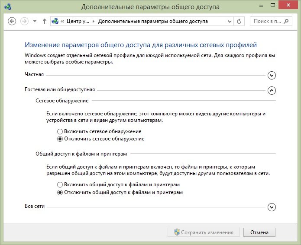Close the window with the red X
This screenshot has height=245, width=301.
pos(288,5)
